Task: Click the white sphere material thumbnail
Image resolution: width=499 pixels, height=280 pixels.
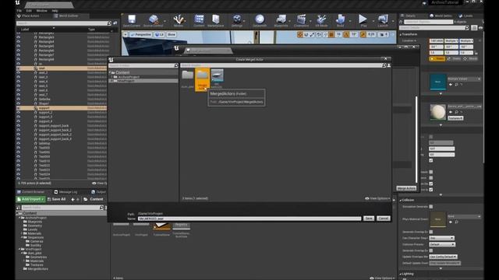Action: pyautogui.click(x=438, y=112)
